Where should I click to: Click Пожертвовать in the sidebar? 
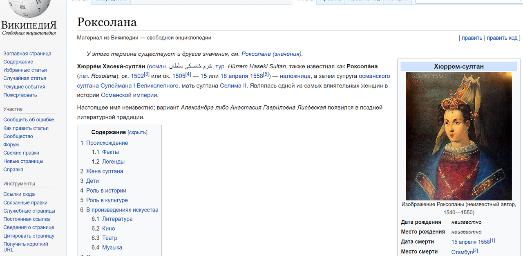point(20,95)
